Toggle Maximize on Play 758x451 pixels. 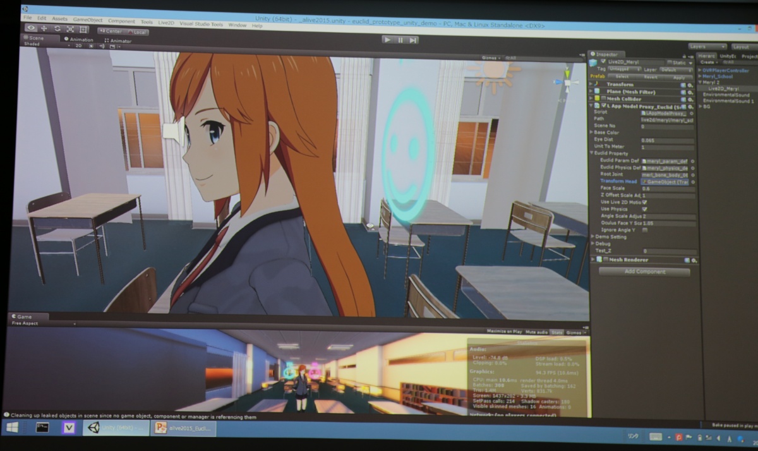tap(504, 332)
